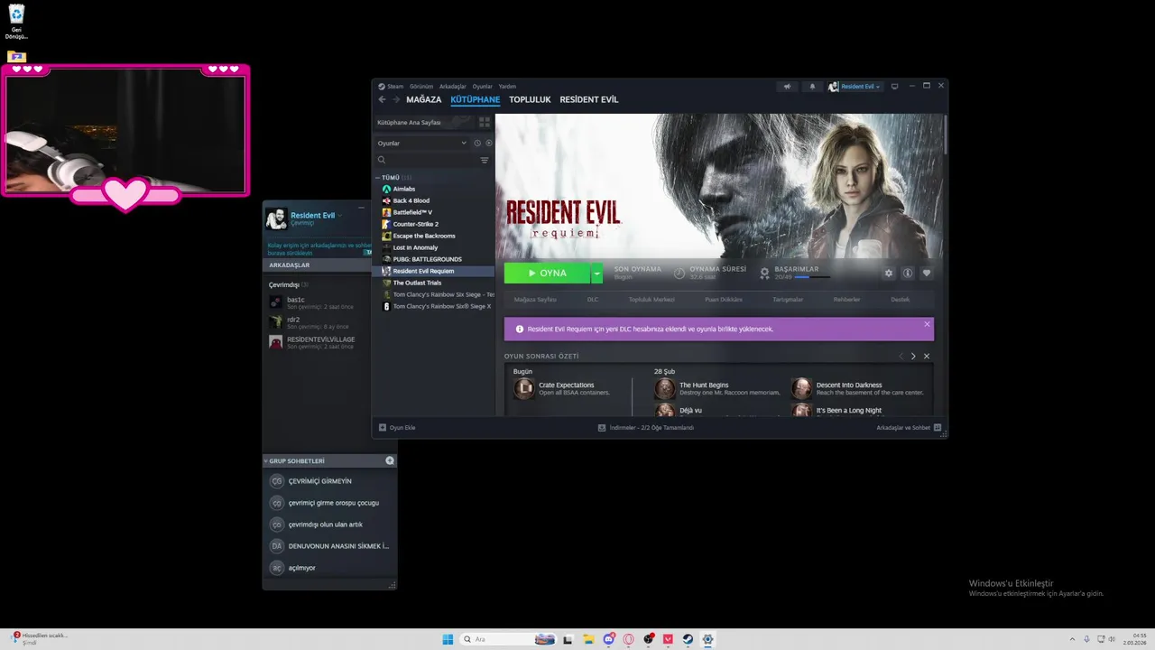Open DLC link under play bar
Screen dimensions: 1155x650
[593, 299]
